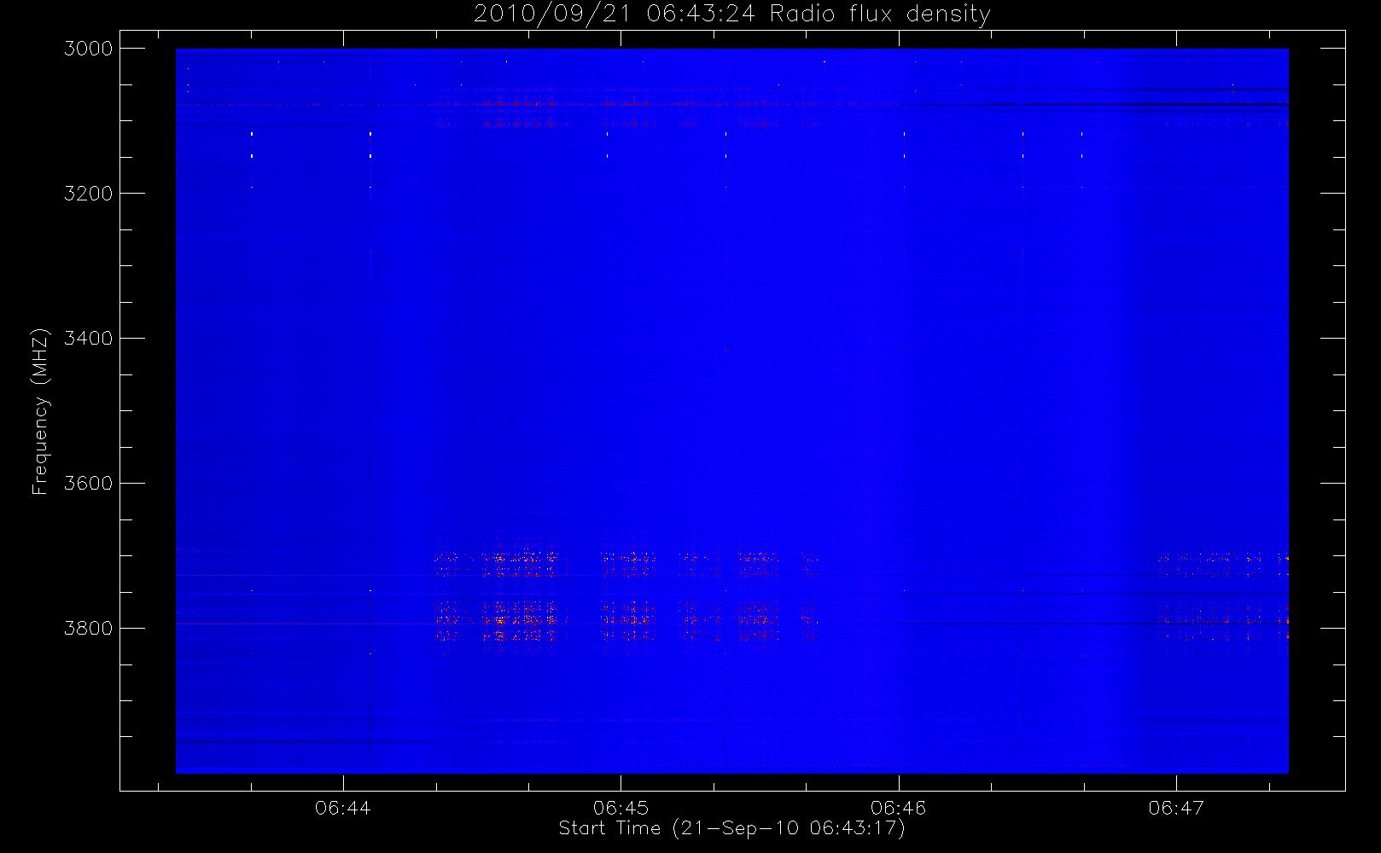Click the 3200 frequency tick label

point(89,194)
